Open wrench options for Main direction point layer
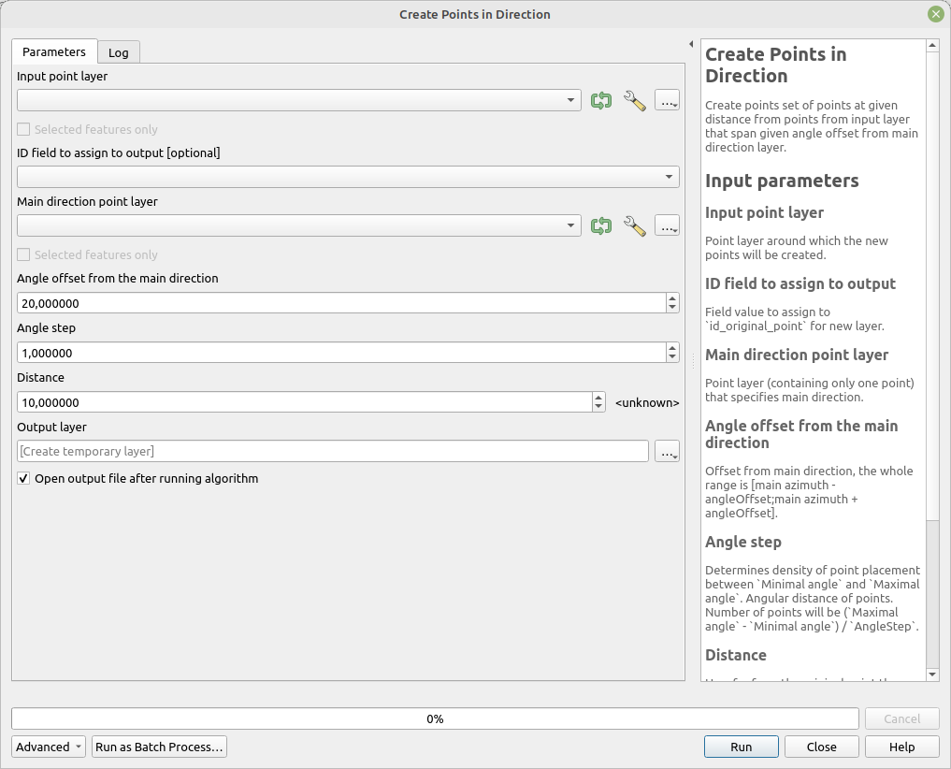 pos(634,225)
